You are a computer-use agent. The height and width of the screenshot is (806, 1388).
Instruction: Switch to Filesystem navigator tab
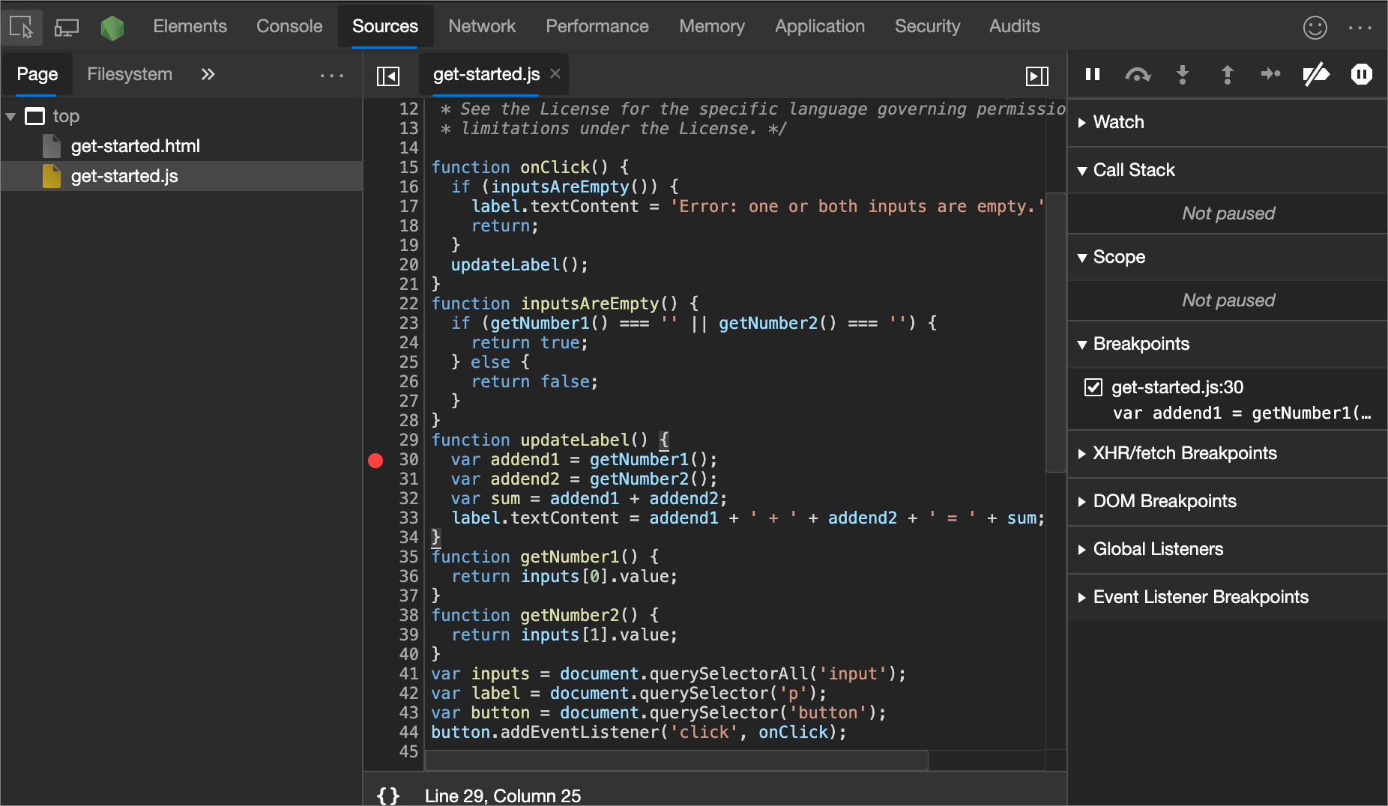[130, 74]
